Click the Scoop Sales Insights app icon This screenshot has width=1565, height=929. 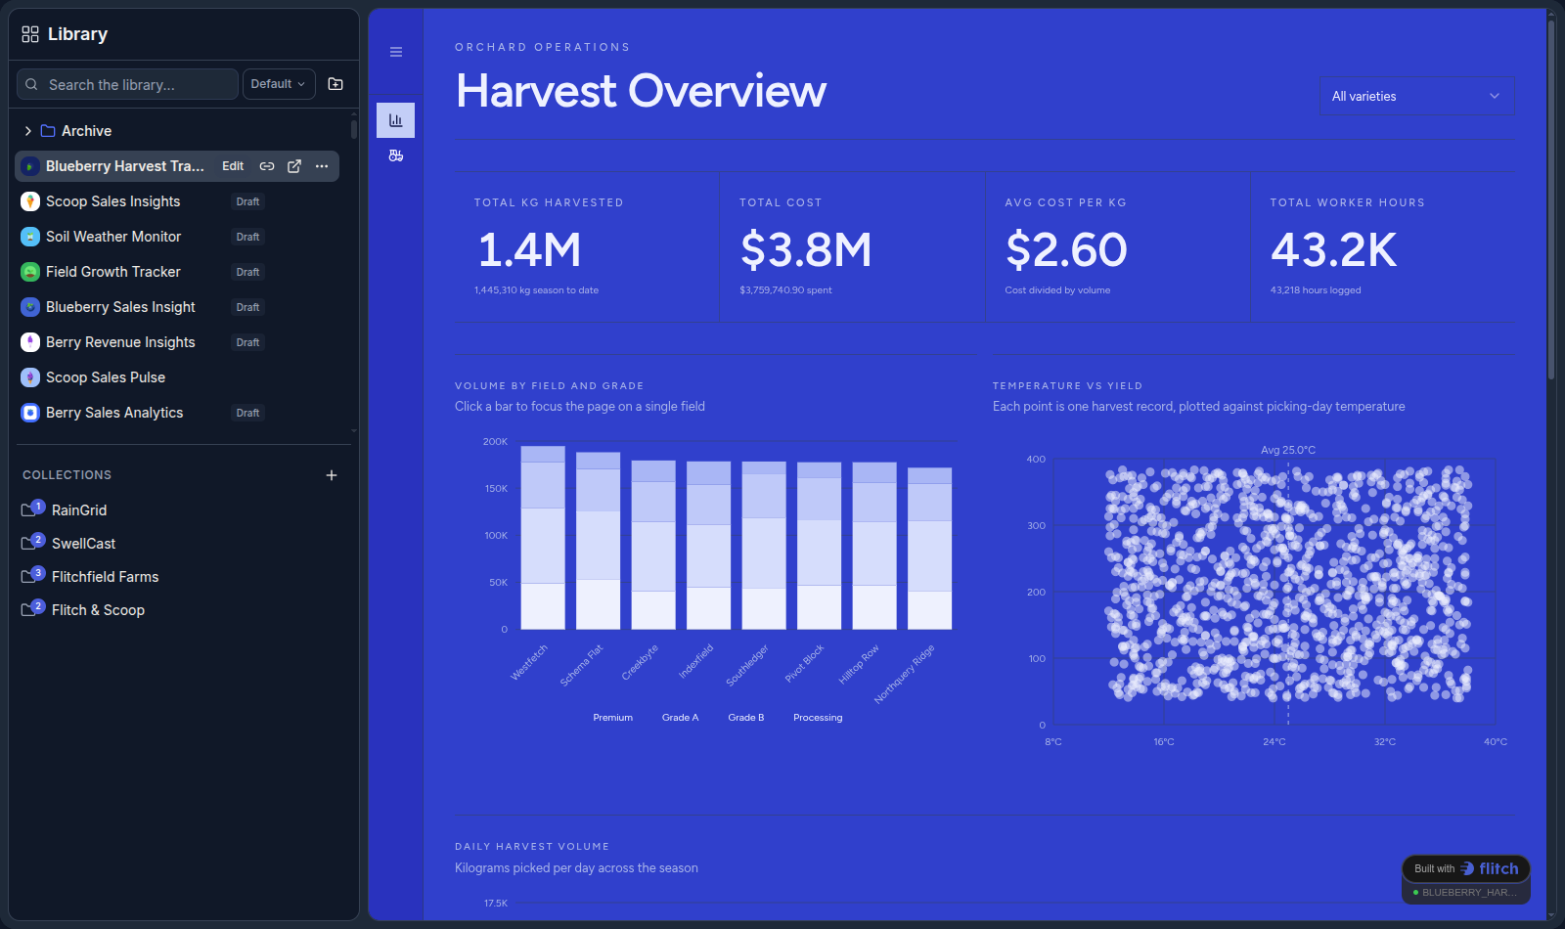30,201
